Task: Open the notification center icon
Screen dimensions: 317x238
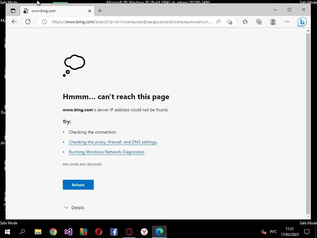Action: click(x=307, y=232)
